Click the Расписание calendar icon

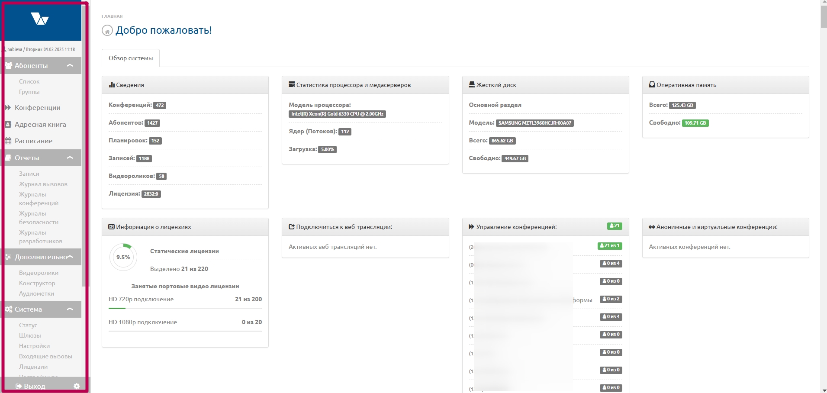coord(8,141)
